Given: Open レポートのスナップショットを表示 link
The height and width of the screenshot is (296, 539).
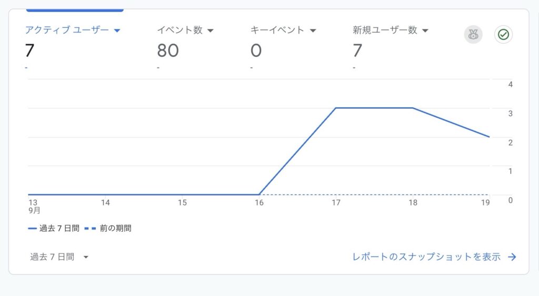Looking at the screenshot, I should coord(426,257).
